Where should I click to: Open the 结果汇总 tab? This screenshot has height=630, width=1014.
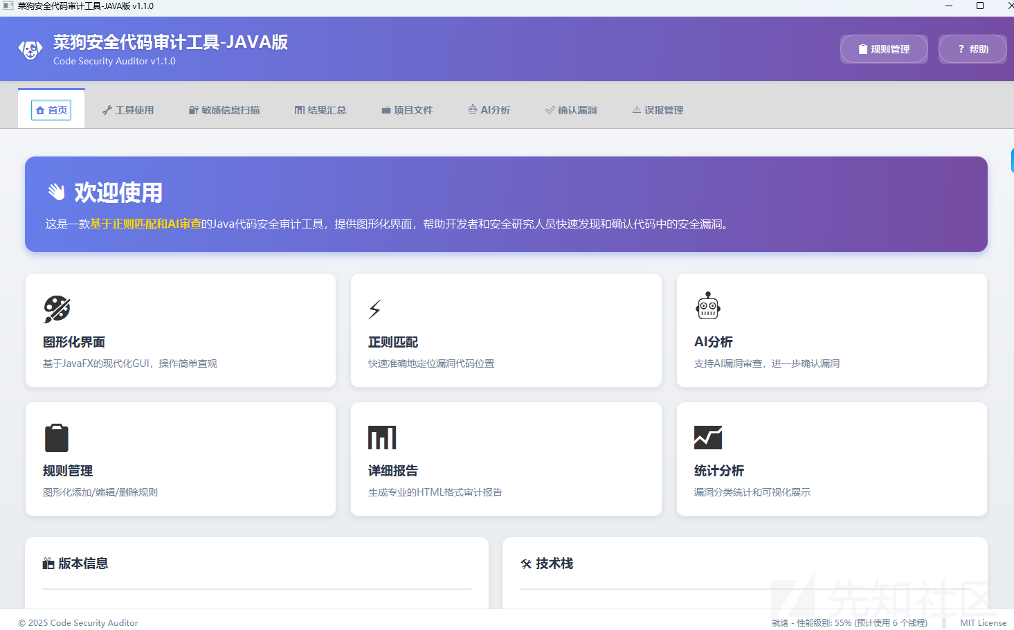(320, 110)
